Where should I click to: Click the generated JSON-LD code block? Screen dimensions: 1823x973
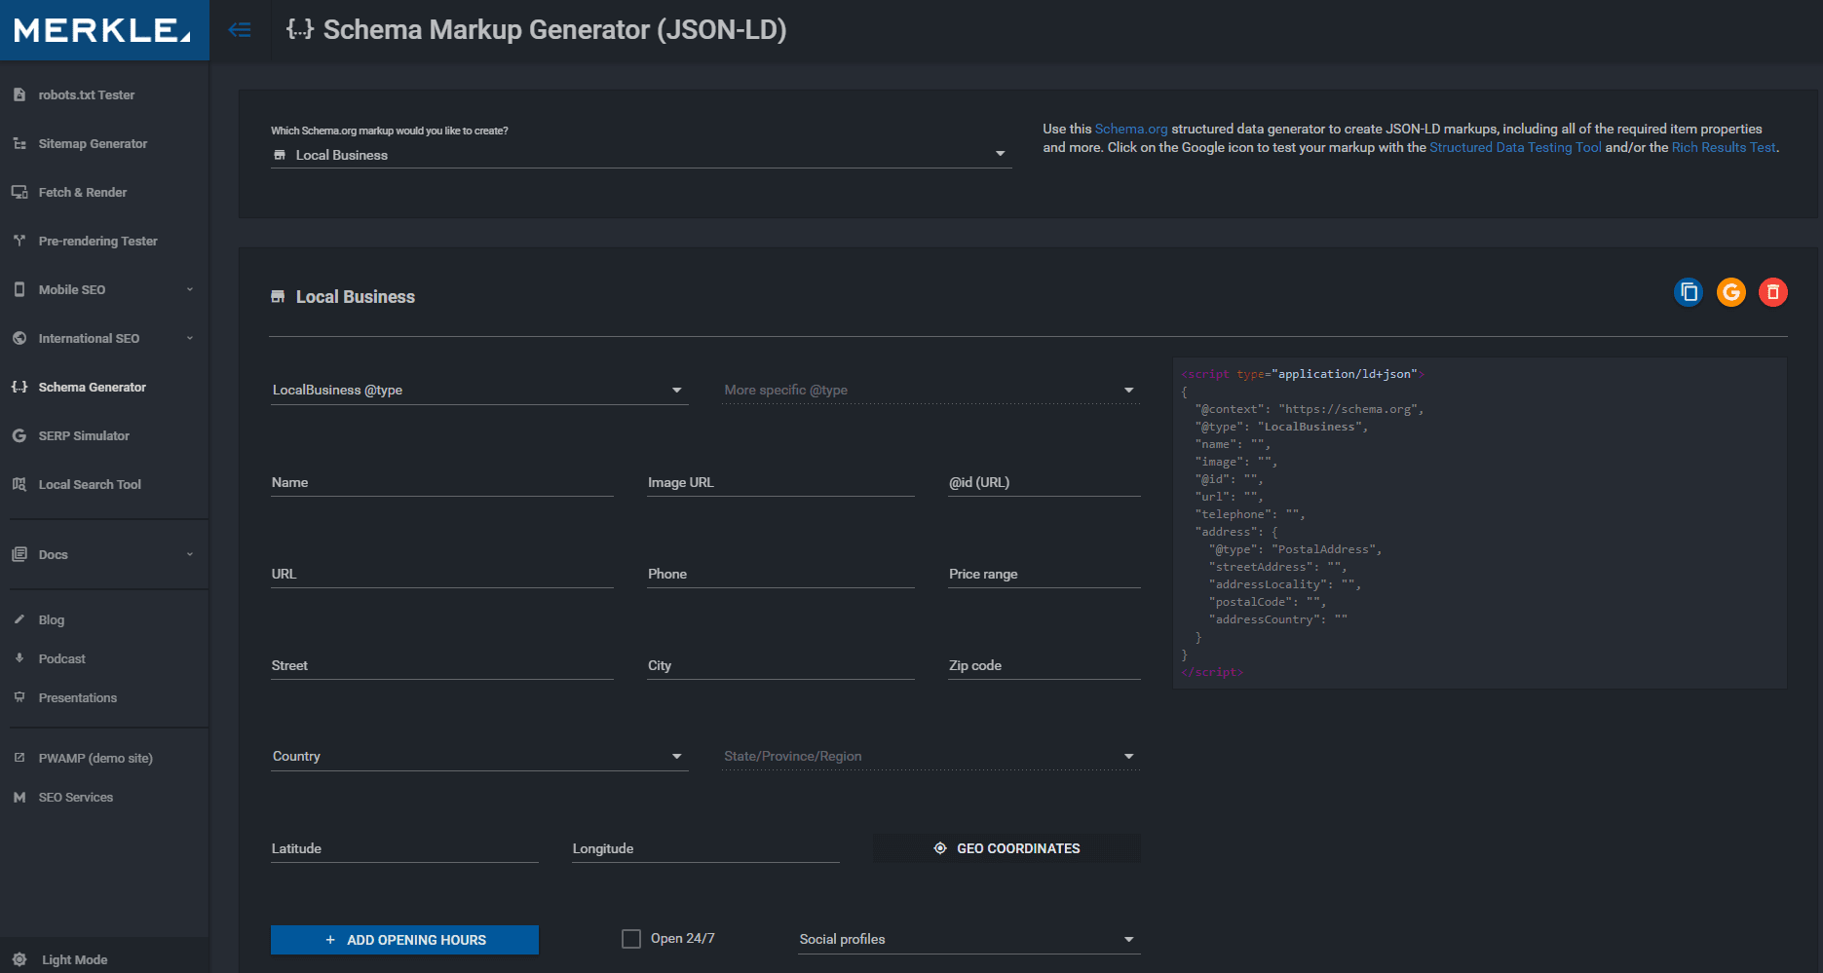pyautogui.click(x=1480, y=523)
